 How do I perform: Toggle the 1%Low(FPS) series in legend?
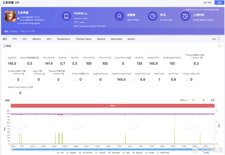pos(85,153)
